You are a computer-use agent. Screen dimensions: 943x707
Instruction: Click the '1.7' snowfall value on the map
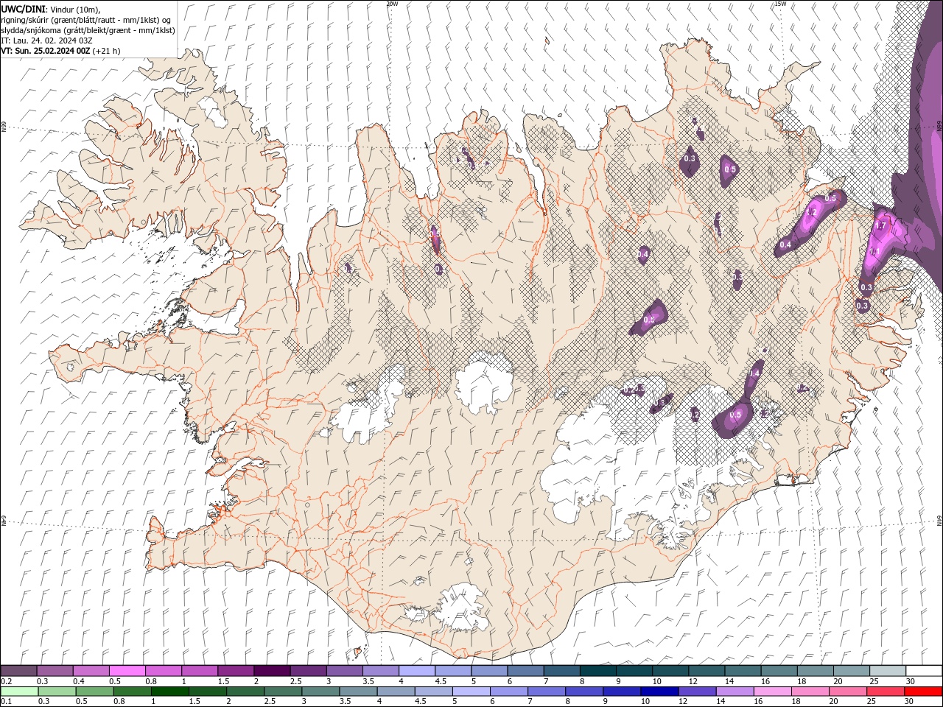click(x=880, y=225)
